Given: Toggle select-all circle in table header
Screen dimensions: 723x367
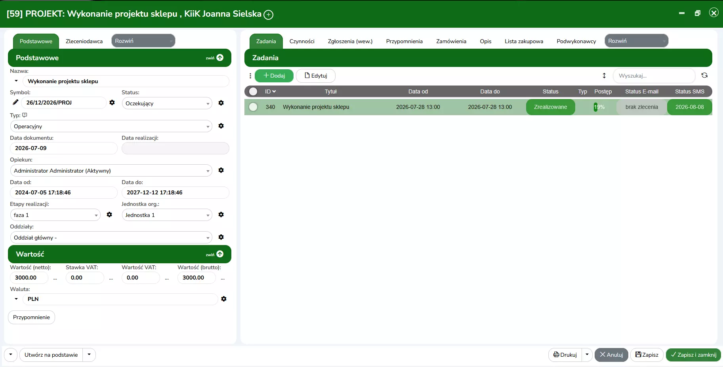Looking at the screenshot, I should click(253, 91).
